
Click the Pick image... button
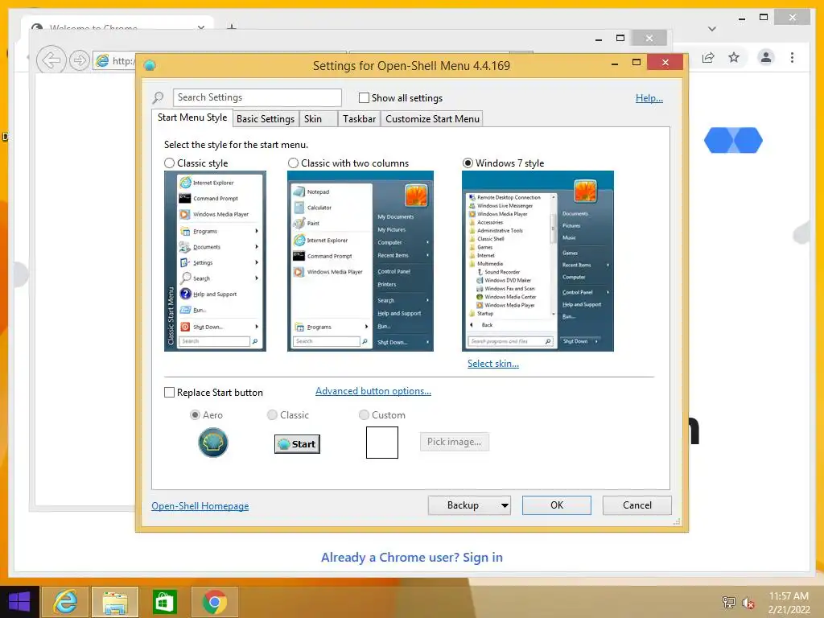click(455, 442)
